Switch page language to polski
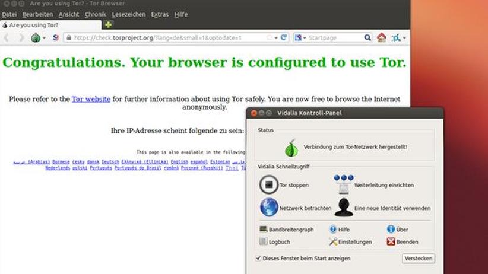The width and height of the screenshot is (488, 274). 80,168
